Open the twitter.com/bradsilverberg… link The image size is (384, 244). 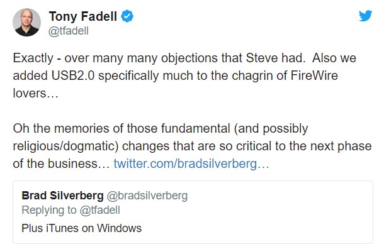[191, 164]
